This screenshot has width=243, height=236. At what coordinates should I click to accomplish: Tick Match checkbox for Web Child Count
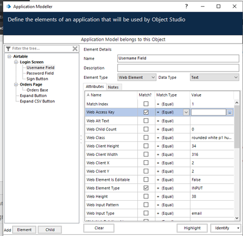point(146,129)
